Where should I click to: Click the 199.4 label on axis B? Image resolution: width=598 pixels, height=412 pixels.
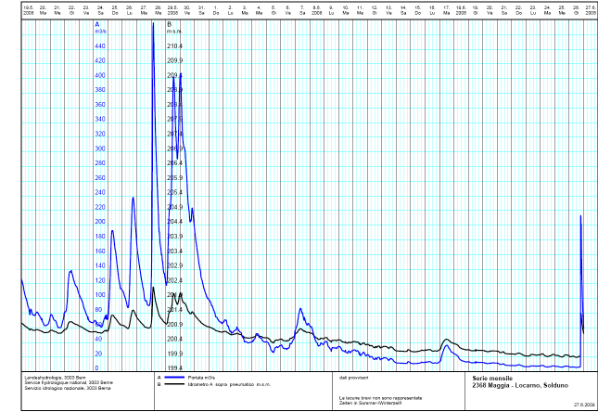point(173,368)
